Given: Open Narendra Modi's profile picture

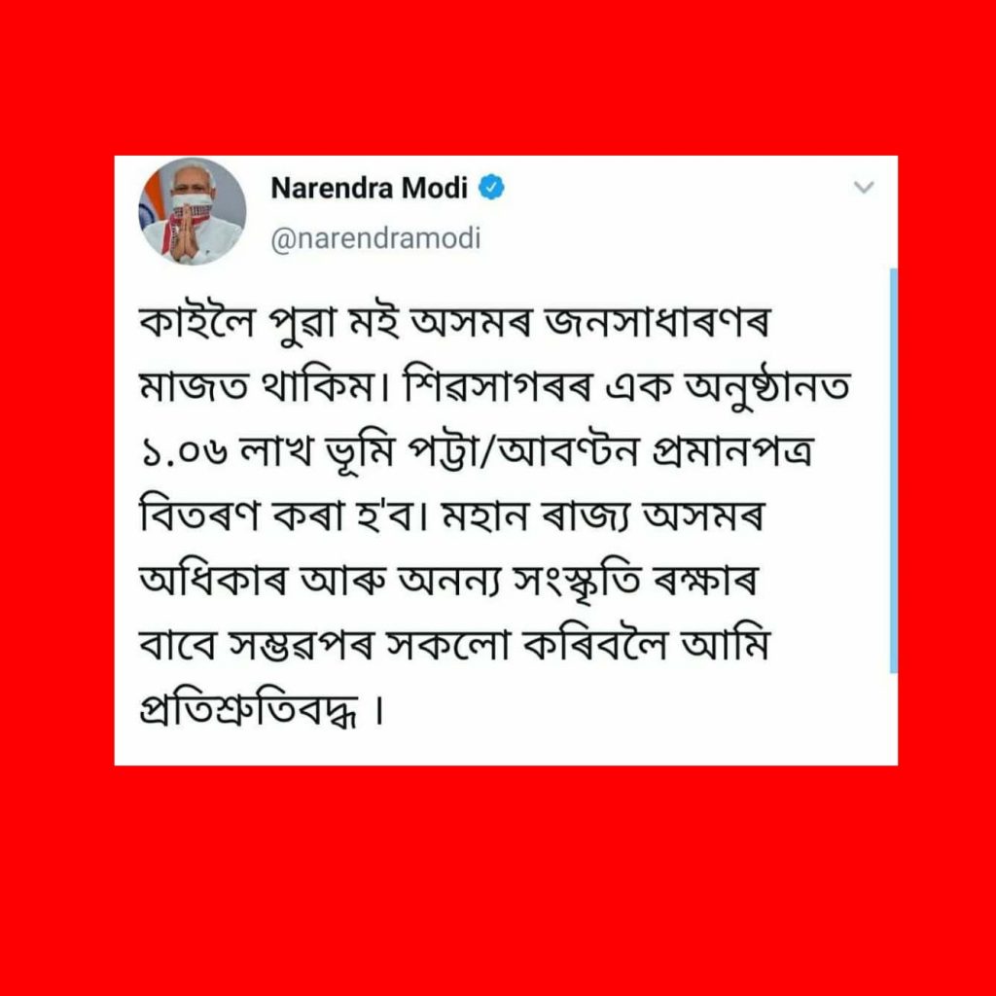Looking at the screenshot, I should 193,211.
